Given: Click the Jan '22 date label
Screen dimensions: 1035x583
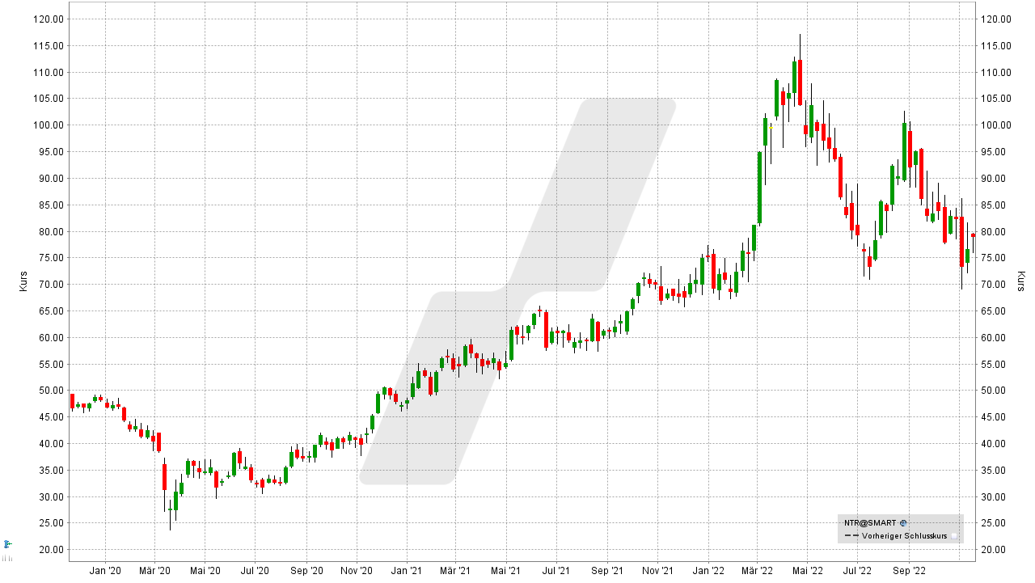Looking at the screenshot, I should tap(708, 571).
